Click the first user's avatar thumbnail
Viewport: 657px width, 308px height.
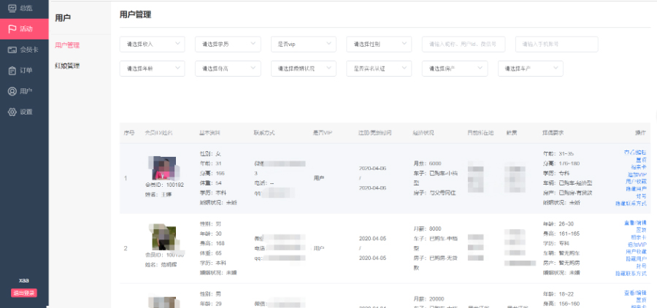pyautogui.click(x=164, y=168)
